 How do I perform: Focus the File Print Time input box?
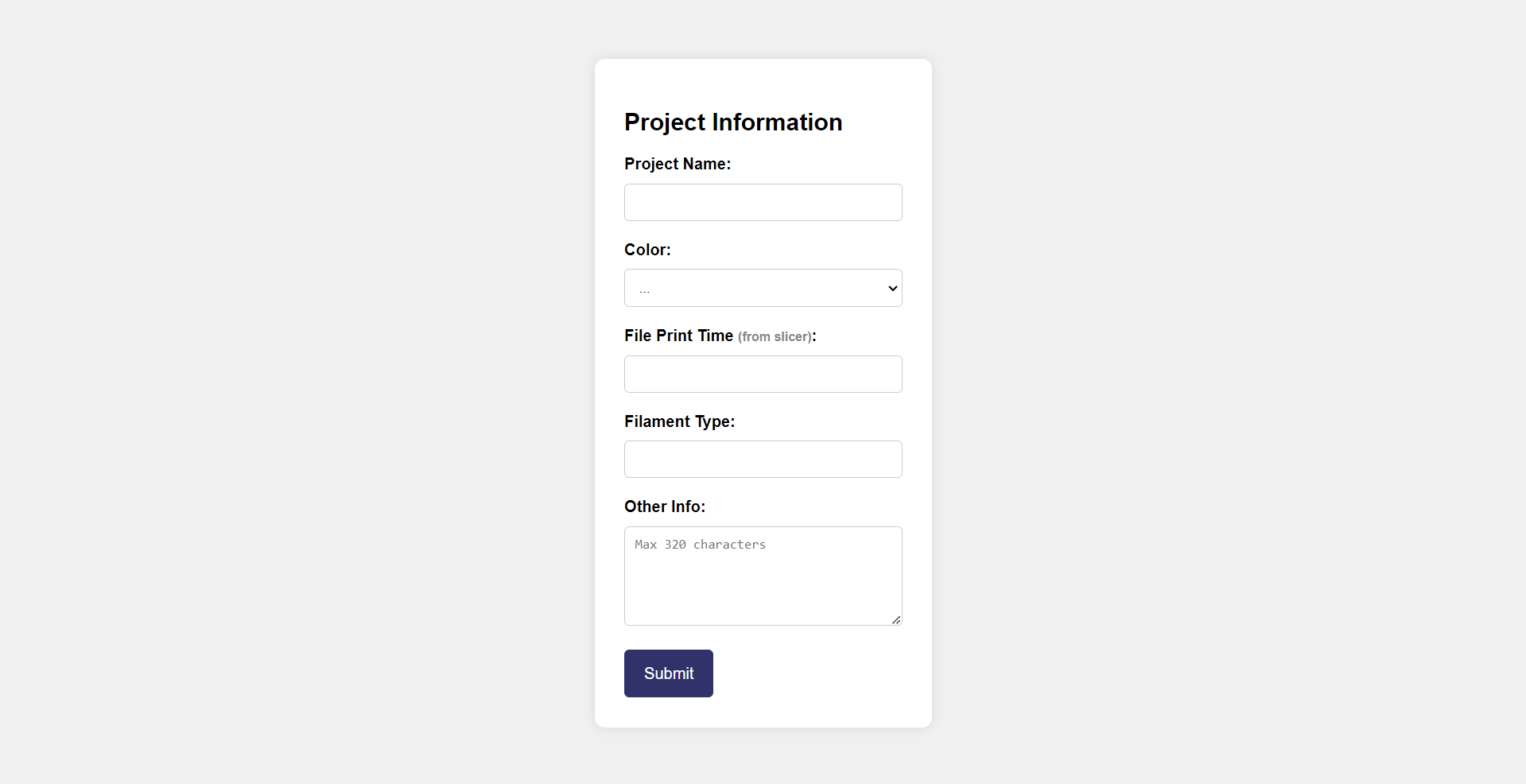763,375
